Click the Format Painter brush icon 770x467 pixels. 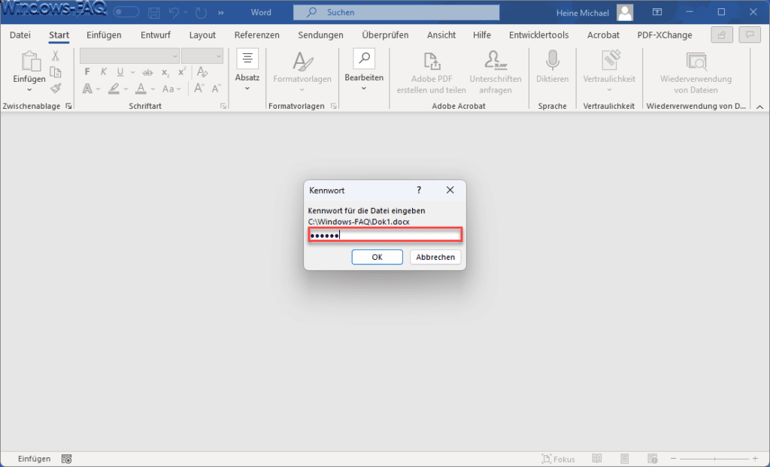click(56, 89)
